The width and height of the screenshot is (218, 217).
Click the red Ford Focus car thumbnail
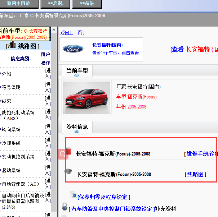click(x=86, y=98)
